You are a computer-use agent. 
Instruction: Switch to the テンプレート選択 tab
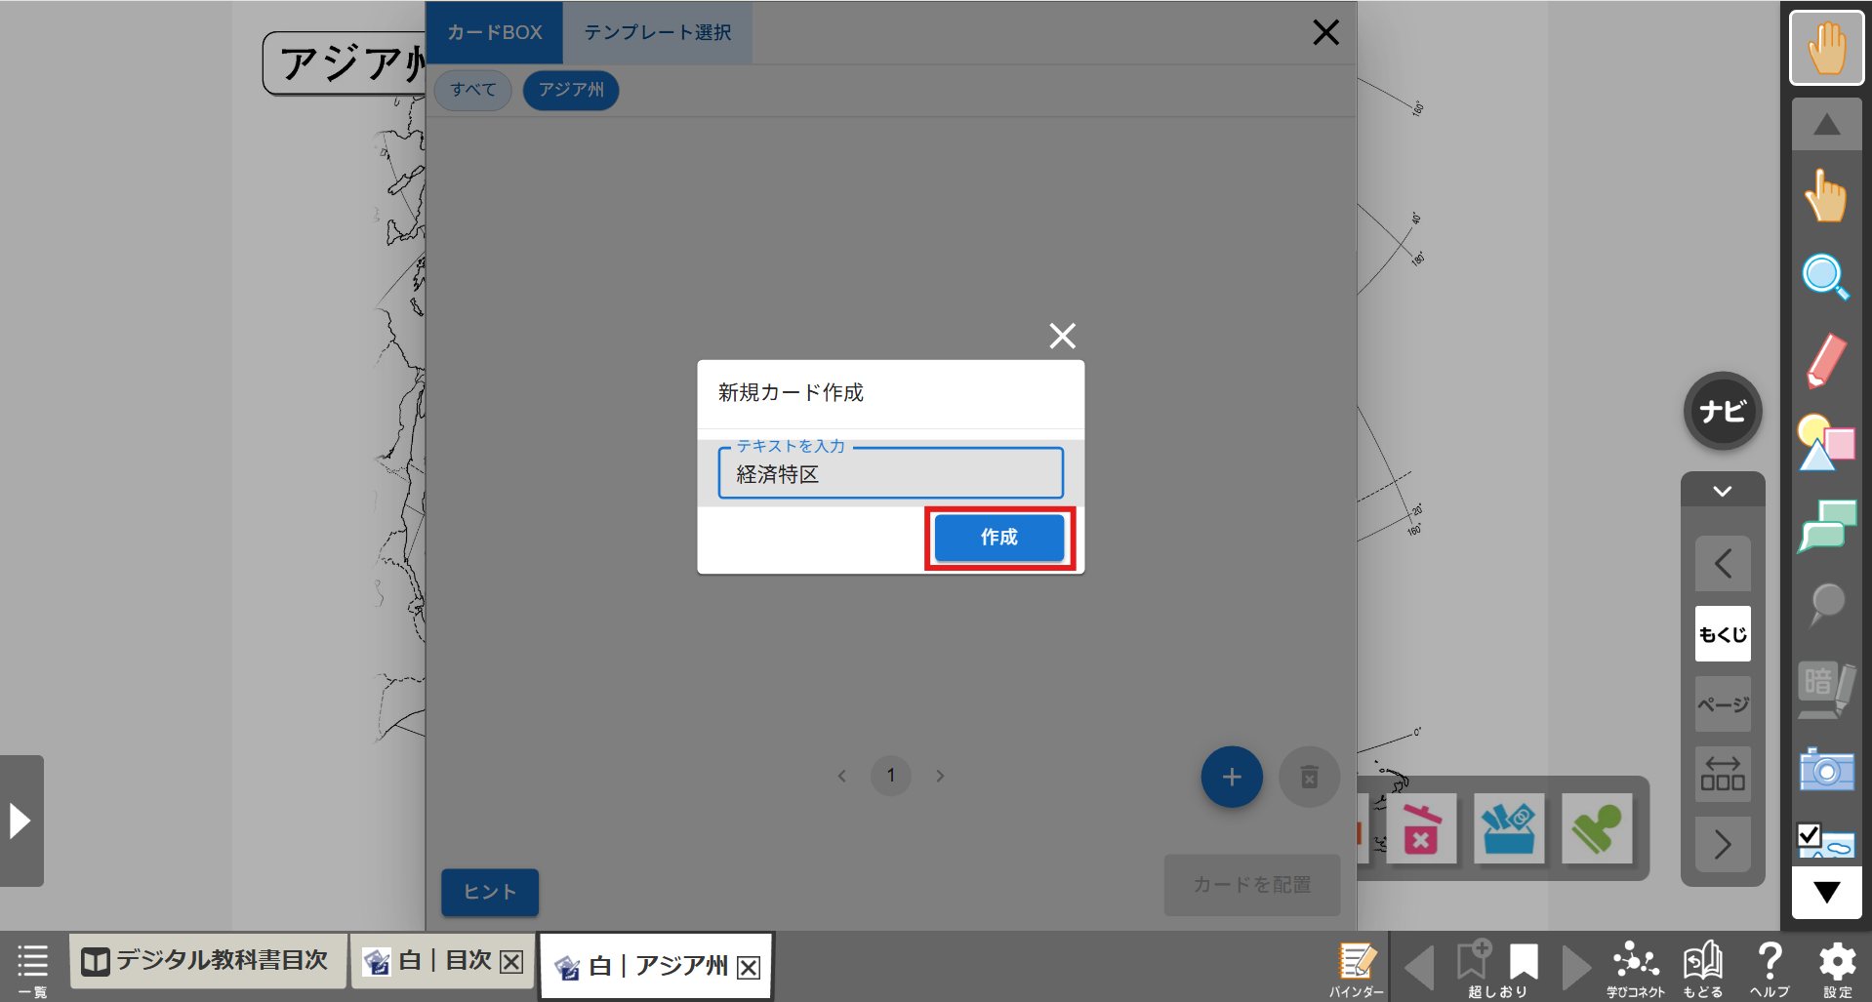pyautogui.click(x=657, y=33)
